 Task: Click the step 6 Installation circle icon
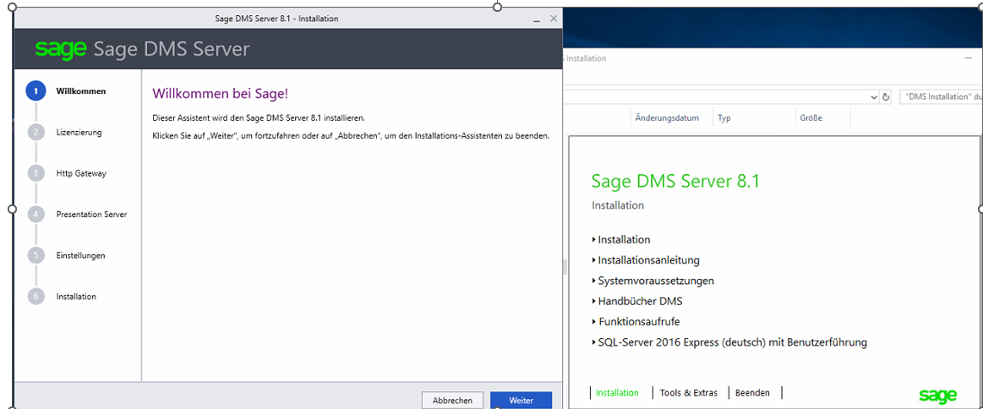[35, 297]
